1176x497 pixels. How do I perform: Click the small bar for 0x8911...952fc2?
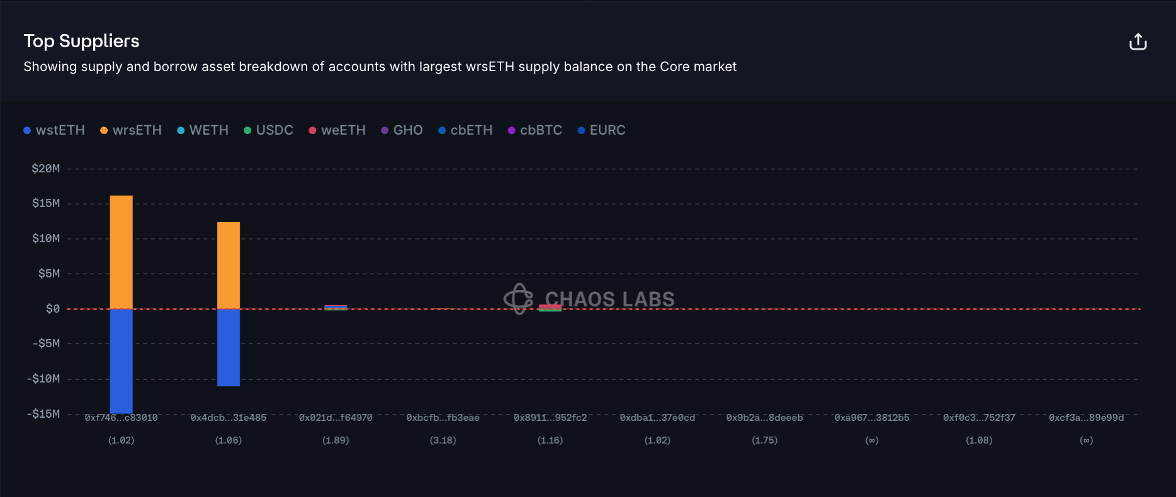(x=550, y=308)
